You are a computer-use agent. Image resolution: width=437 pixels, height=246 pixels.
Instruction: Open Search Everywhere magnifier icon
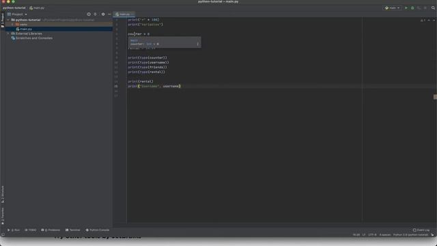click(433, 8)
